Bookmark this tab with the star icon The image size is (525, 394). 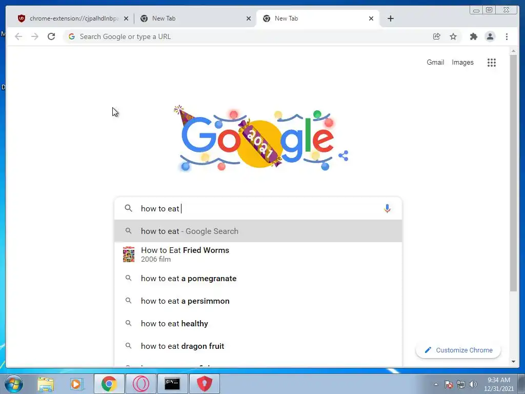coord(453,36)
